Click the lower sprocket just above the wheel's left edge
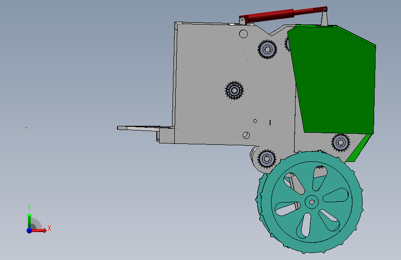 [267, 159]
